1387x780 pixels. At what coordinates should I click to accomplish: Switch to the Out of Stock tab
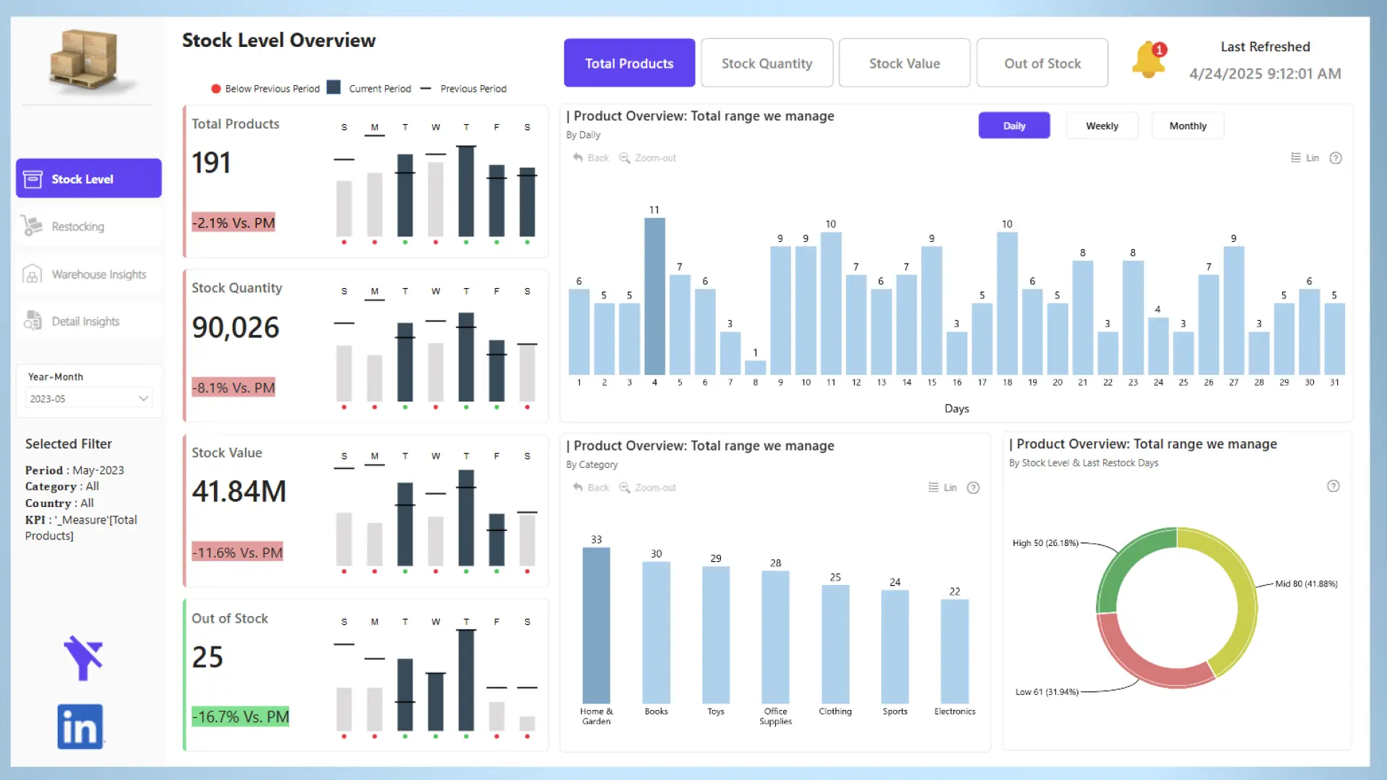(1042, 64)
